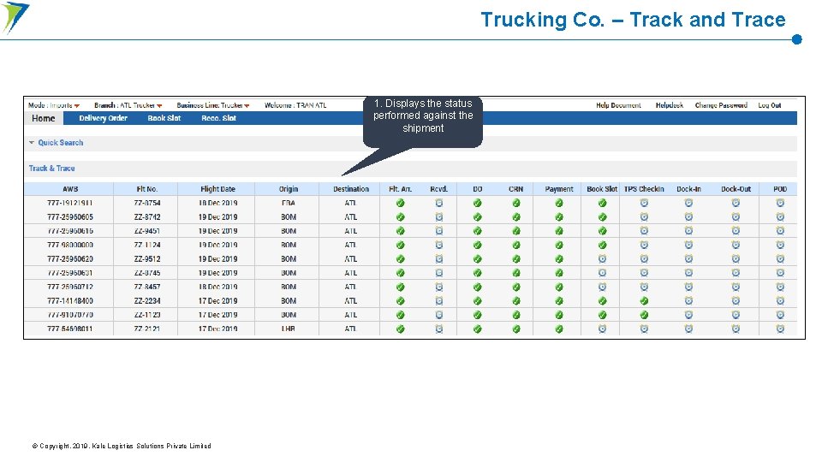
Task: Click Book Slot pending icon for flight ZZ-8457
Action: pyautogui.click(x=602, y=287)
